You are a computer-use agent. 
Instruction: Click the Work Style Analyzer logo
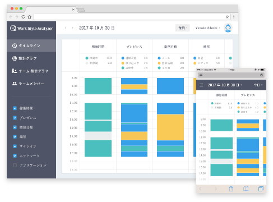point(31,29)
